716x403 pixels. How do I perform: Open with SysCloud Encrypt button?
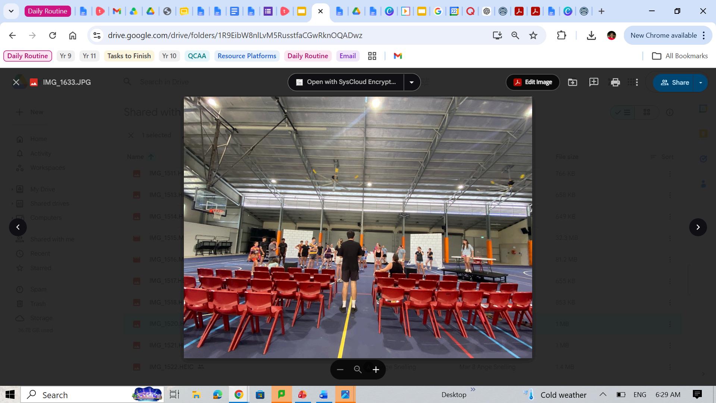(346, 82)
